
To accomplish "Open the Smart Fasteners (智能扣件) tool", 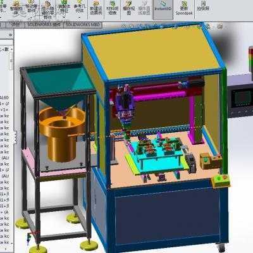I will [x=16, y=8].
